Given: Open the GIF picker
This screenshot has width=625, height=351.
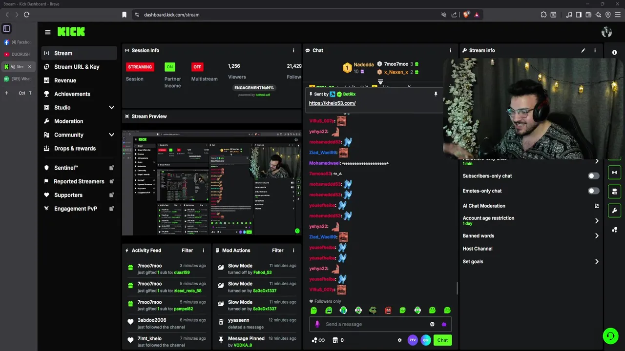Looking at the screenshot, I should (426, 340).
